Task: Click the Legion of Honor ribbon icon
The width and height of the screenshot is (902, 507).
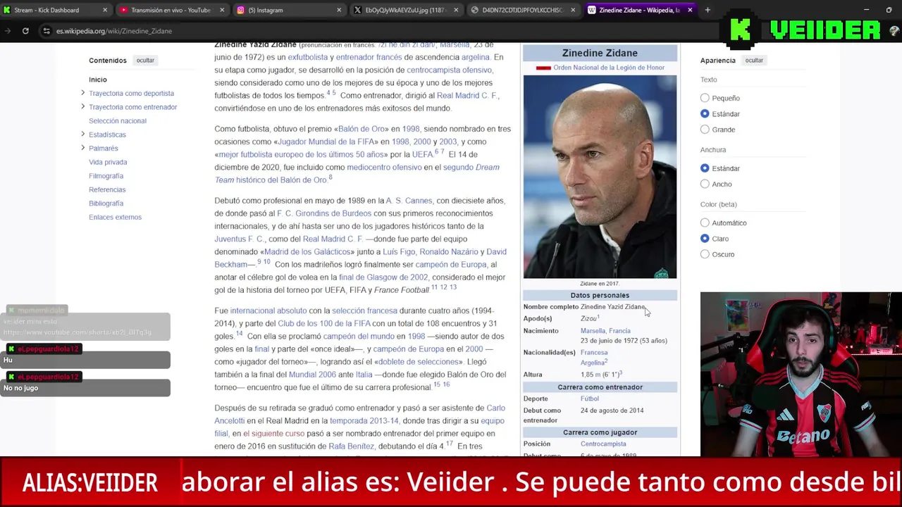Action: click(543, 68)
